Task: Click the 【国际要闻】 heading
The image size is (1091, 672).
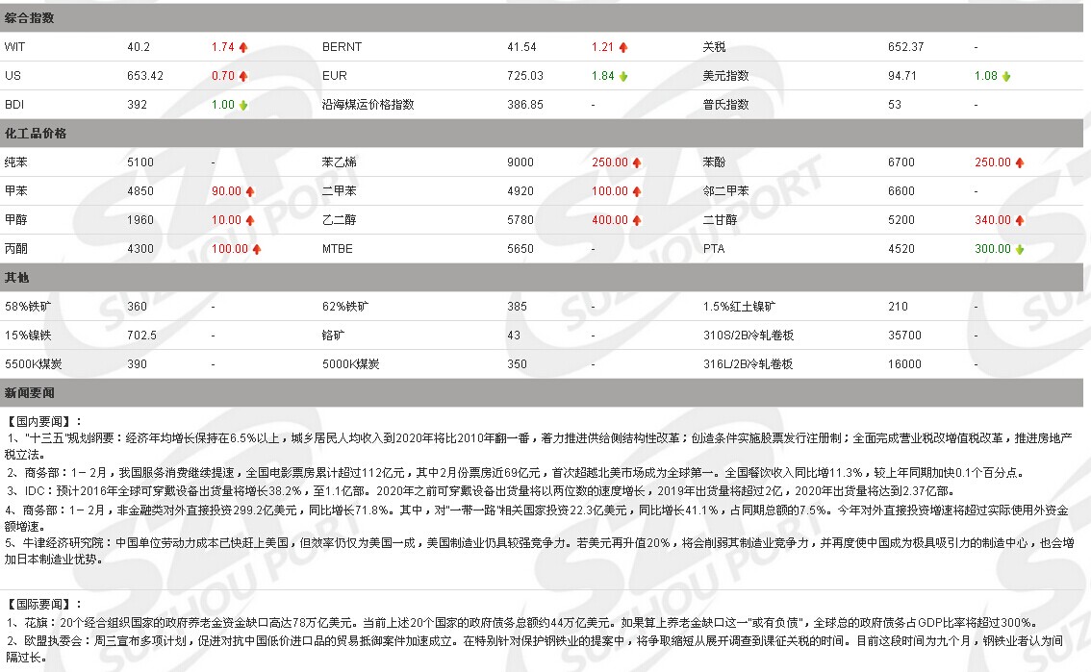Action: (44, 604)
